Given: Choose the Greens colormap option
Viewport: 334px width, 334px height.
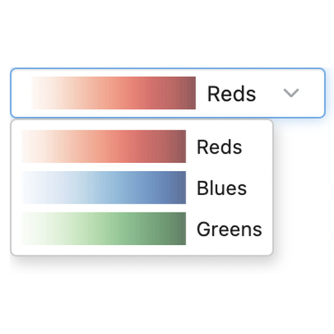Looking at the screenshot, I should [x=142, y=228].
